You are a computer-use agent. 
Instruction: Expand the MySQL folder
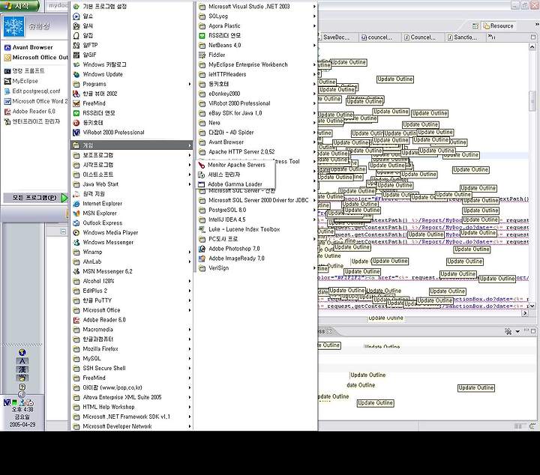pos(130,358)
